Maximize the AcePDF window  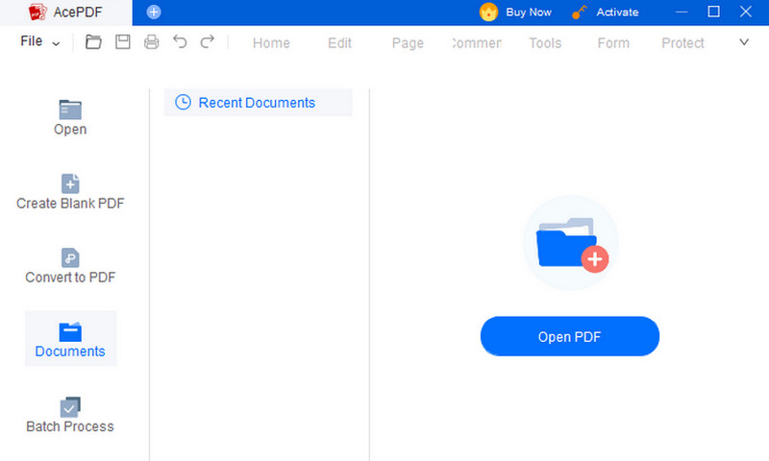pyautogui.click(x=713, y=12)
